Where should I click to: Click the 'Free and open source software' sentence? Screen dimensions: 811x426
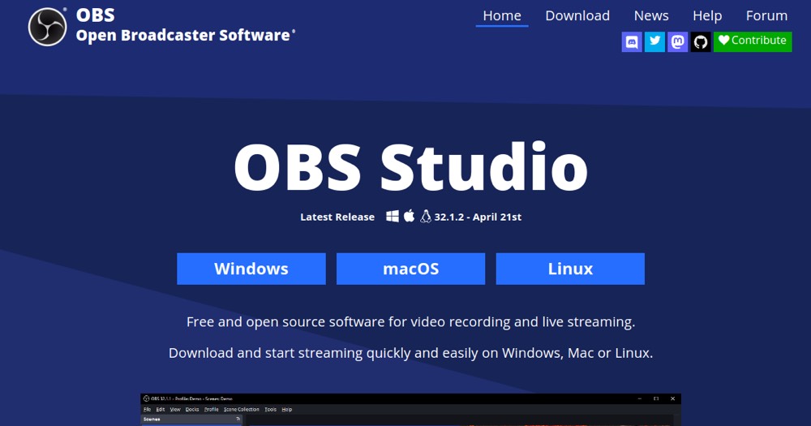coord(410,322)
